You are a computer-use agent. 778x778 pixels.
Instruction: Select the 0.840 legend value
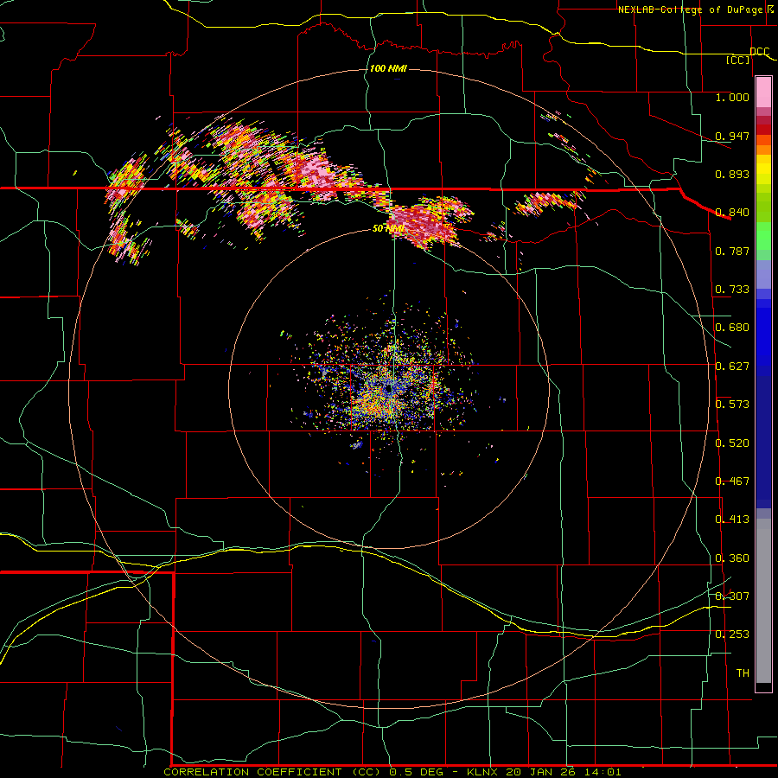(x=732, y=212)
